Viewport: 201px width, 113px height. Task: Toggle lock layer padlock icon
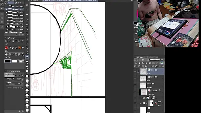146,63
